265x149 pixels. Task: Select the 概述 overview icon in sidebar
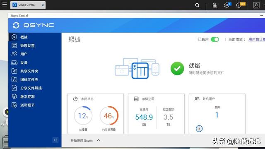point(14,37)
